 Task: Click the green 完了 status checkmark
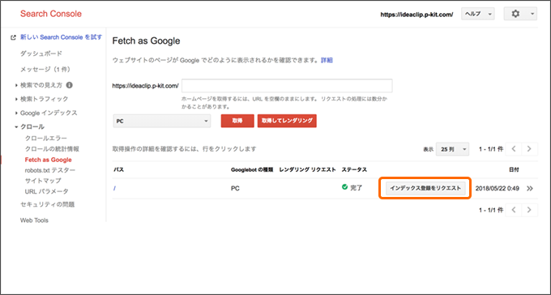tap(344, 187)
